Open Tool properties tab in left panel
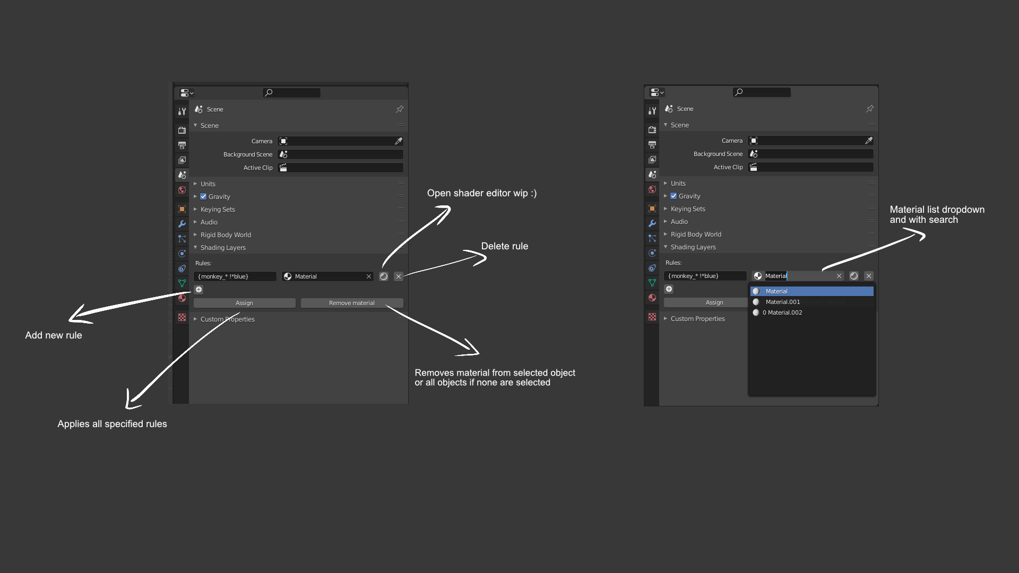The image size is (1019, 573). click(x=182, y=111)
